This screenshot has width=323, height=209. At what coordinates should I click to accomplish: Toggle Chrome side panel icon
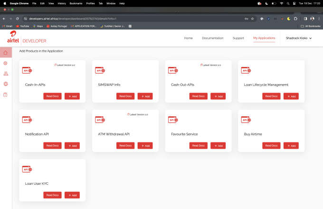305,19
